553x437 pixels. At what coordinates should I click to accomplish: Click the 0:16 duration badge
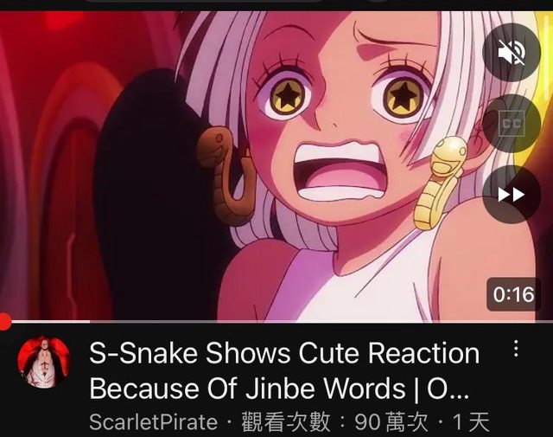(x=513, y=294)
